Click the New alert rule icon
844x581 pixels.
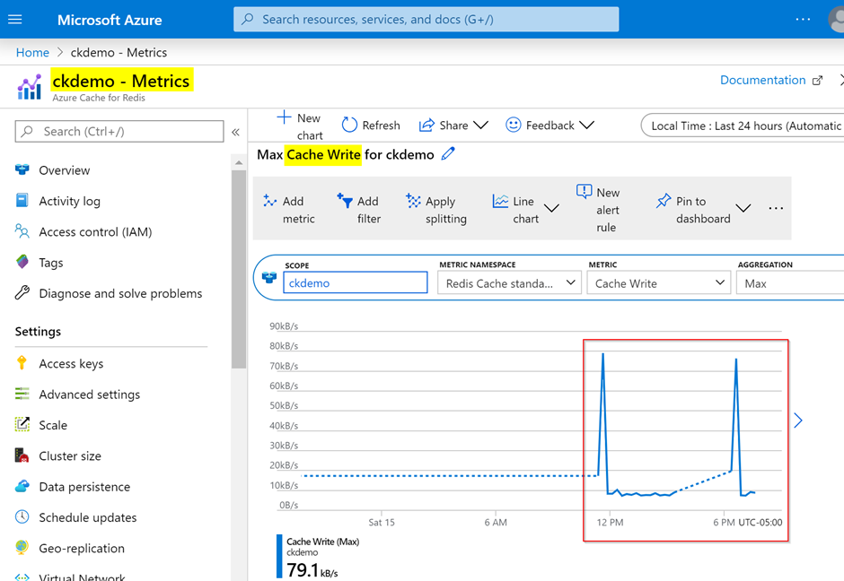584,191
